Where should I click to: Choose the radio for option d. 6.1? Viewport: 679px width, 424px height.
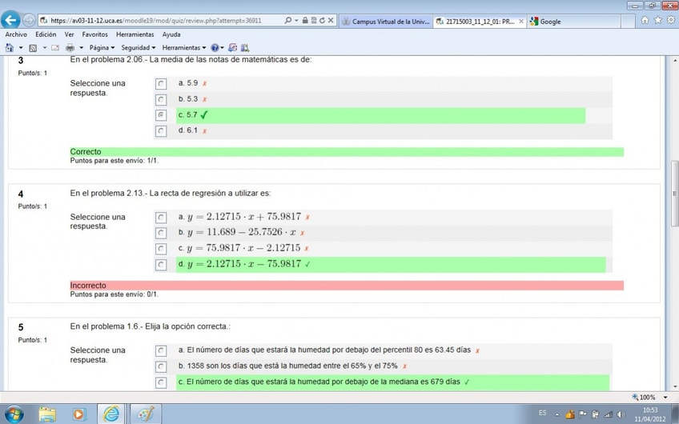point(161,131)
